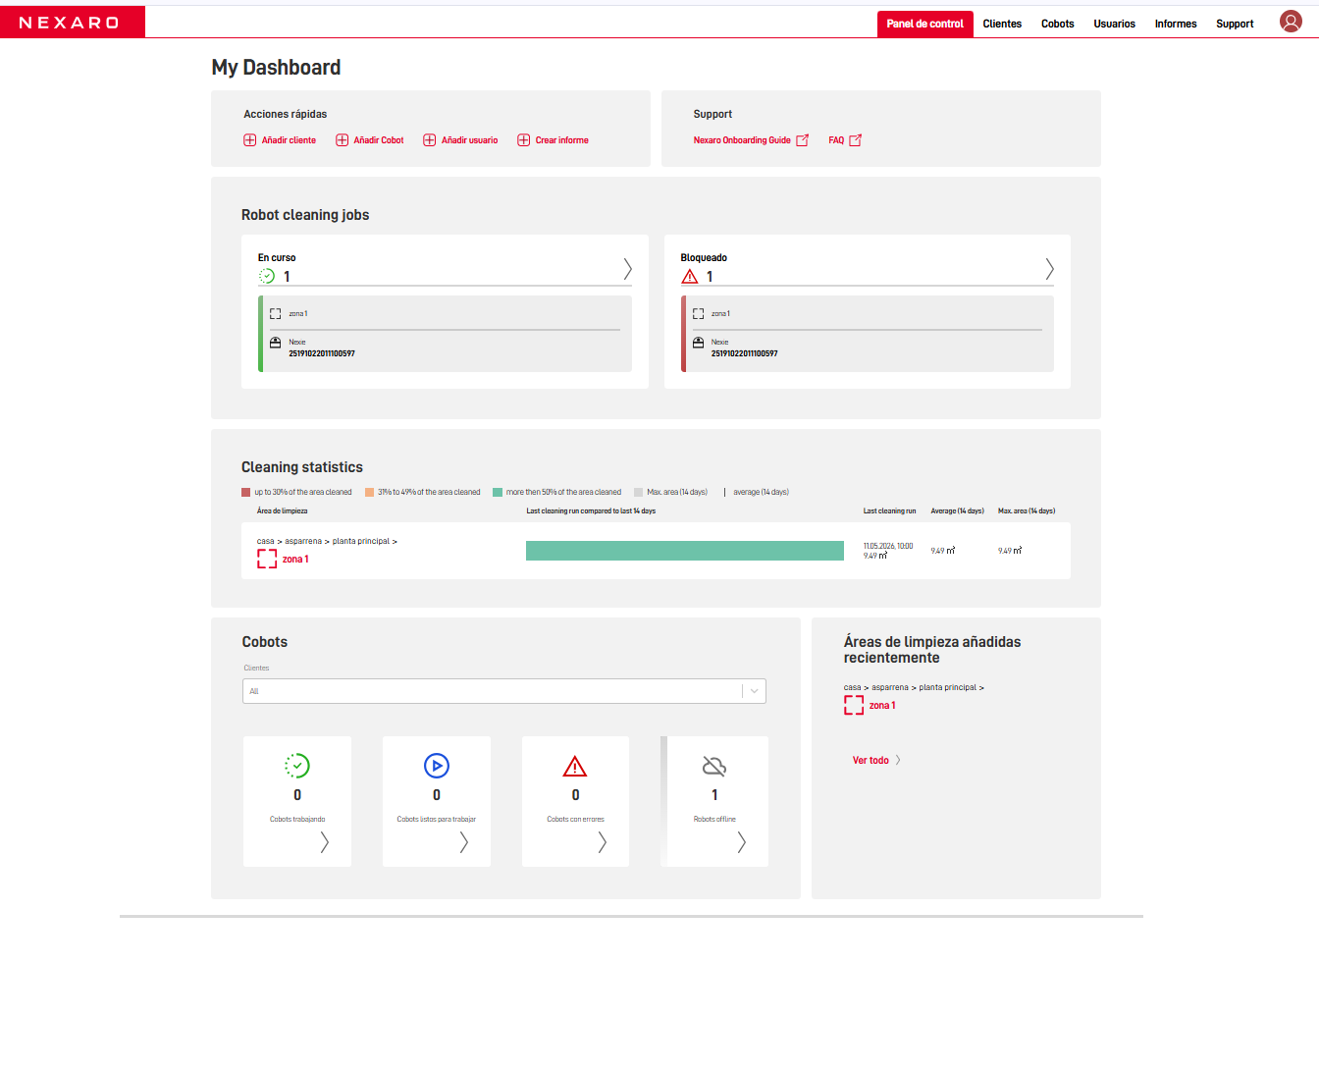Open the Informes menu item
The height and width of the screenshot is (1072, 1319).
[x=1176, y=24]
